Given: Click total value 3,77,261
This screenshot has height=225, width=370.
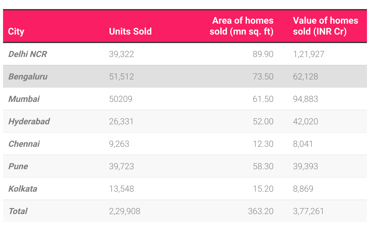Looking at the screenshot, I should coord(308,211).
